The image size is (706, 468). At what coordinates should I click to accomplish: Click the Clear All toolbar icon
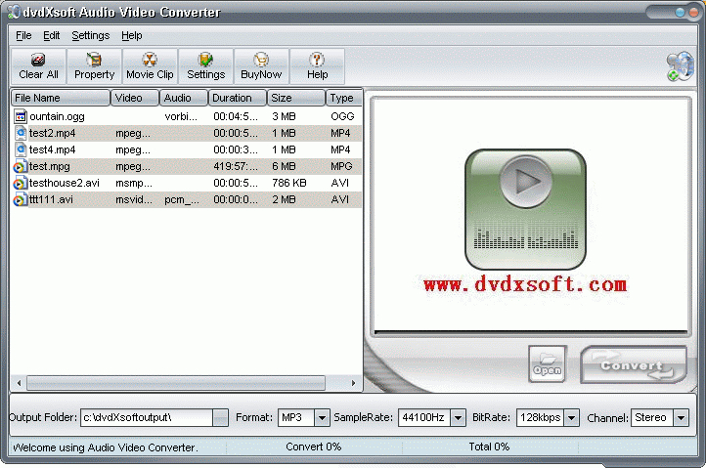(38, 60)
